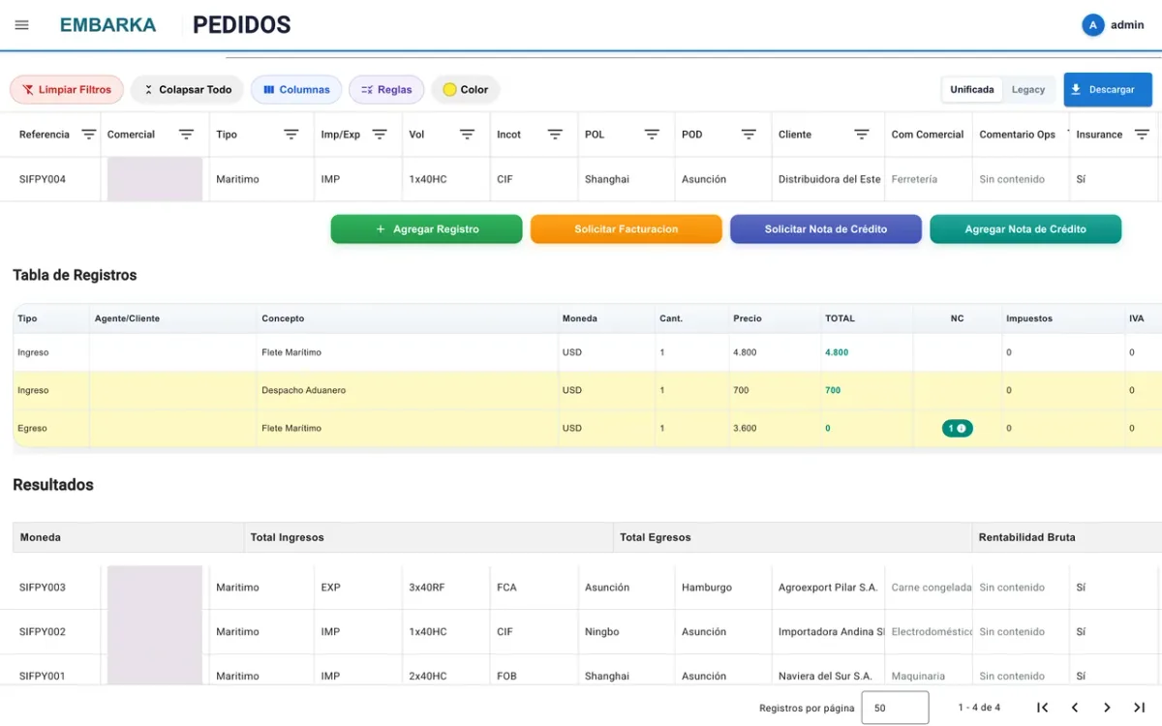Open the hamburger navigation menu
Screen dimensions: 1162x726
pos(21,25)
